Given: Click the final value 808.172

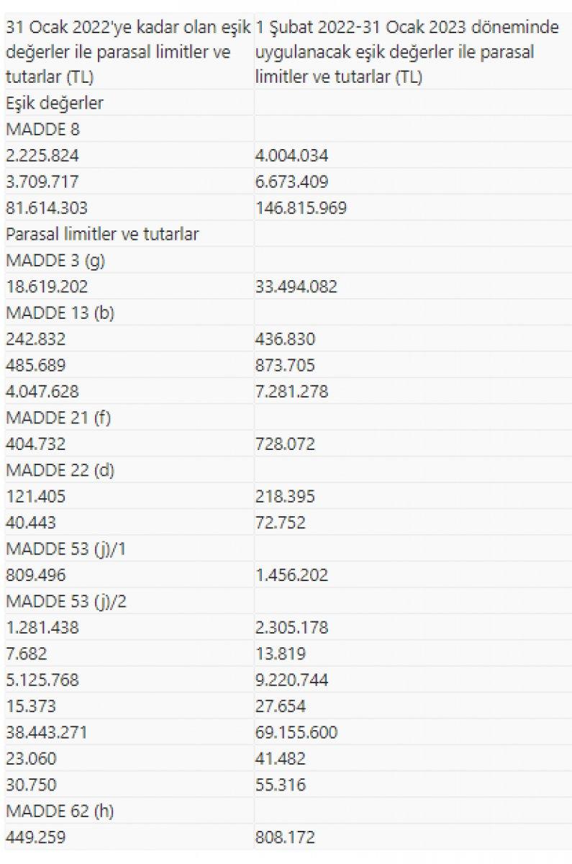Looking at the screenshot, I should 285,837.
